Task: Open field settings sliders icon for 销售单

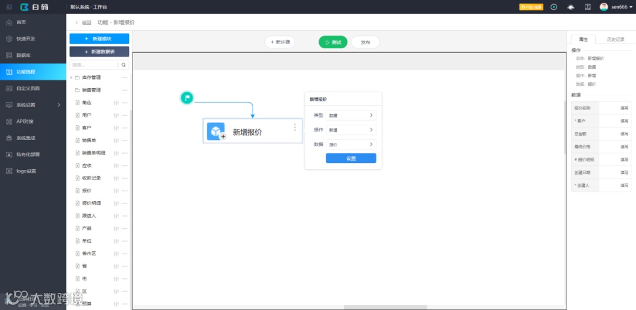Action: point(117,141)
